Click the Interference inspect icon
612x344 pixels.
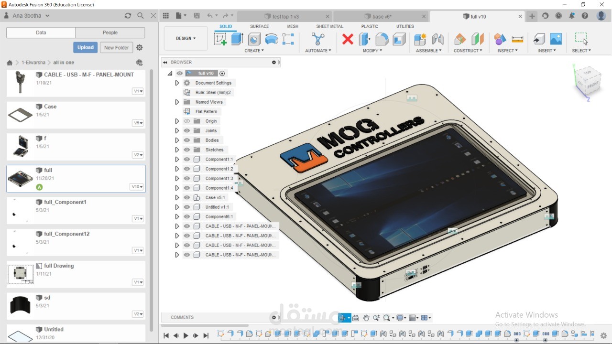[x=500, y=39]
